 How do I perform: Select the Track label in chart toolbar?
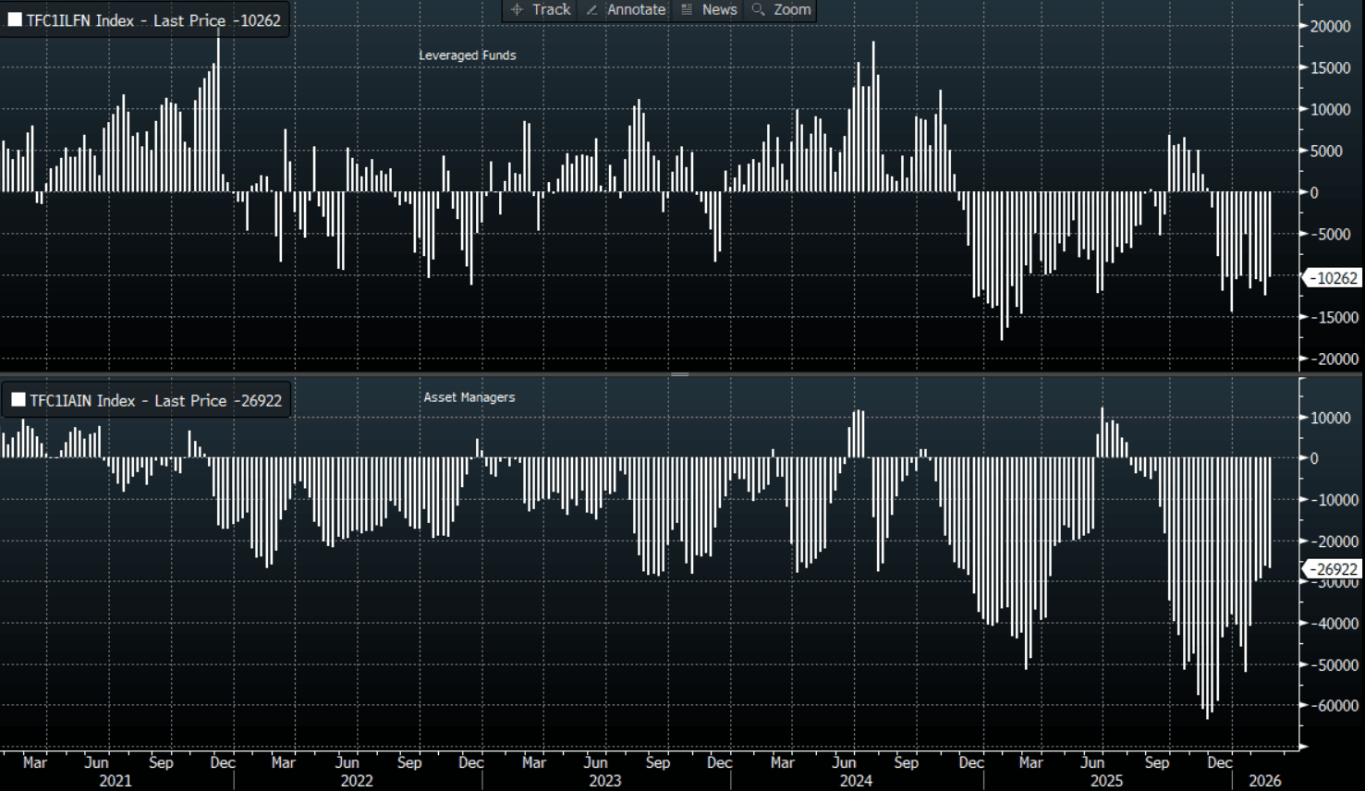coord(551,9)
